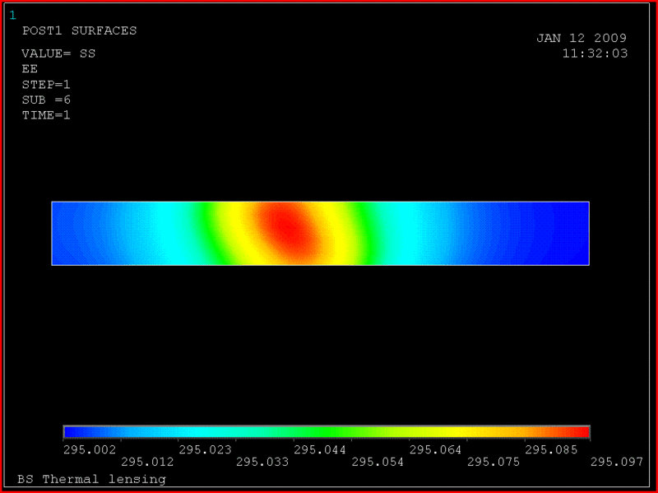
Task: Click the legend value 295.097
Action: coord(617,462)
